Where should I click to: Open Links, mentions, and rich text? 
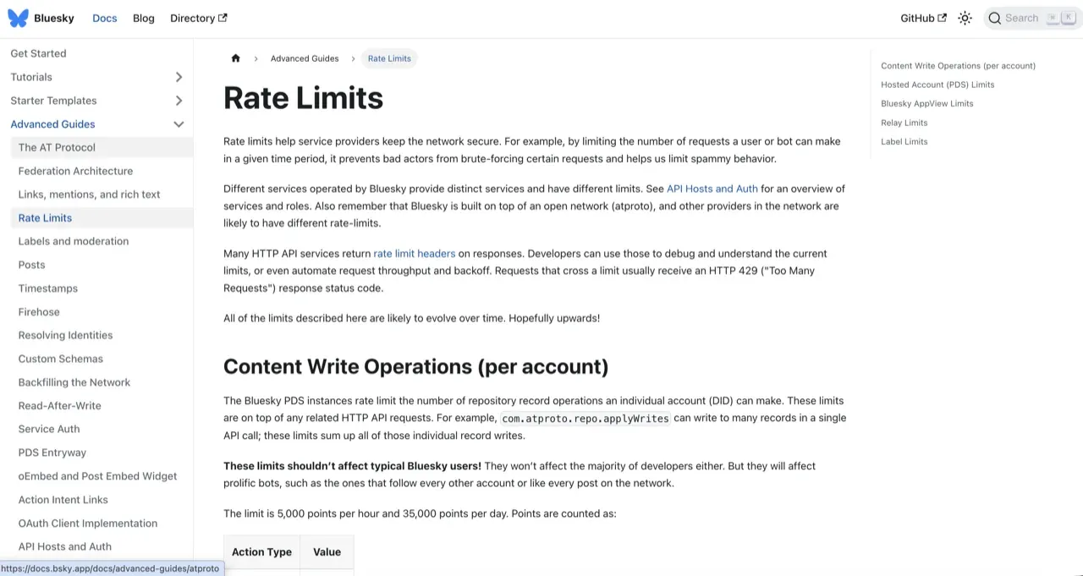(x=89, y=195)
